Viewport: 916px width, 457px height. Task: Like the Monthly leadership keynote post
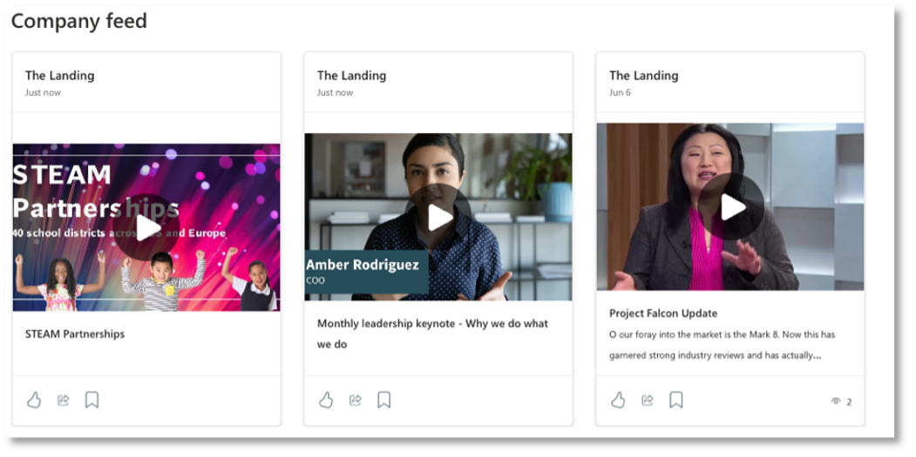326,400
